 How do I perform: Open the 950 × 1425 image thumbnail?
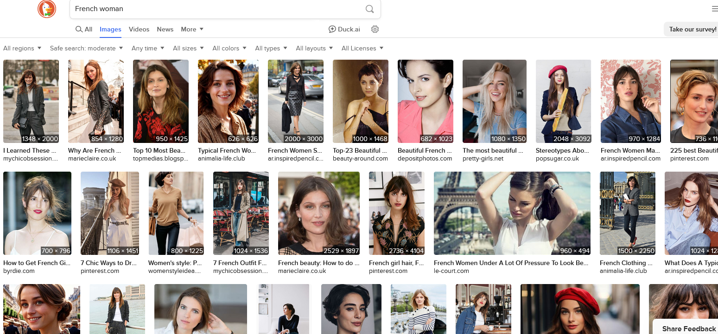[x=161, y=101]
